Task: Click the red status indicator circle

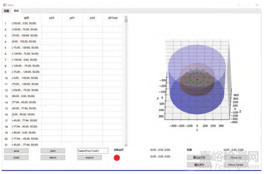Action: pyautogui.click(x=117, y=158)
